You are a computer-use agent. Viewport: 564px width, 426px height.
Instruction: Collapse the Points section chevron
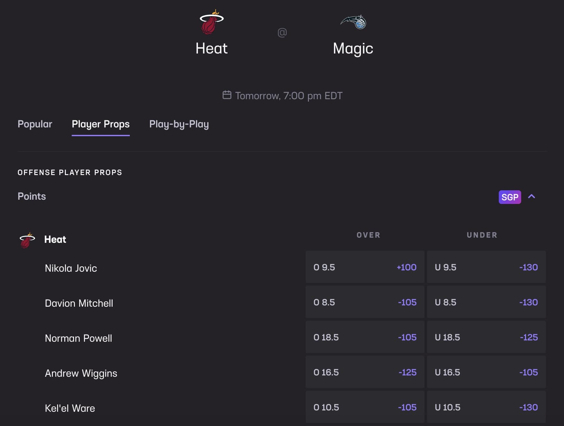[532, 196]
